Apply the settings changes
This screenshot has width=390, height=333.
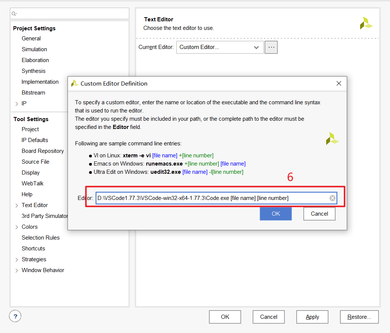pos(312,317)
